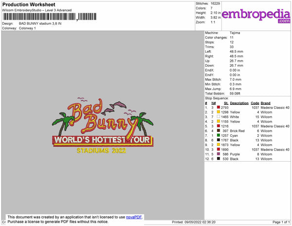
Task: Click 'Wilcom' brand in the Purple row
Action: coord(266,154)
